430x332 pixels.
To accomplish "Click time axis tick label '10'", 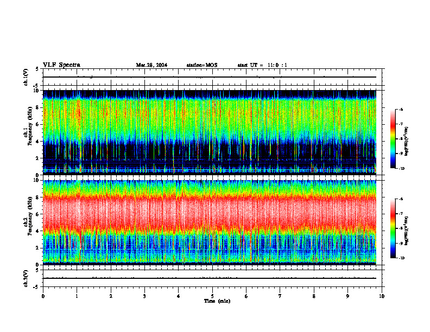I will point(382,296).
